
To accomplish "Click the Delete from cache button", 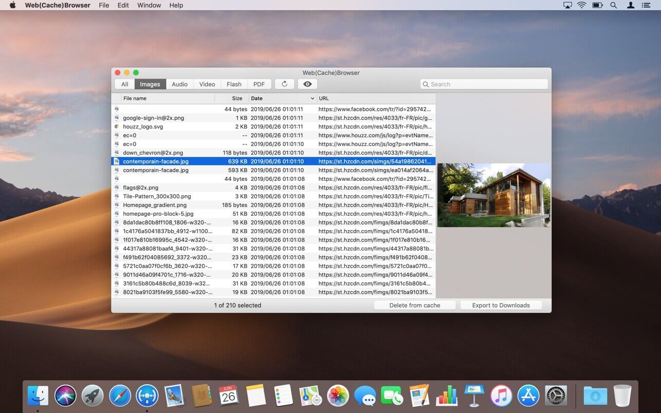I will [x=414, y=305].
